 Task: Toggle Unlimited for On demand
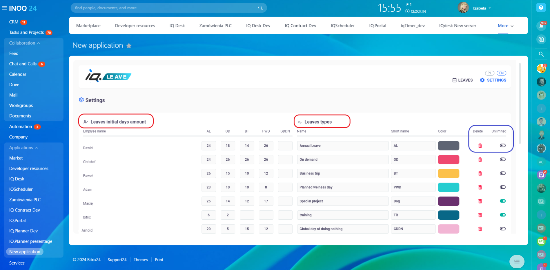[x=503, y=159]
